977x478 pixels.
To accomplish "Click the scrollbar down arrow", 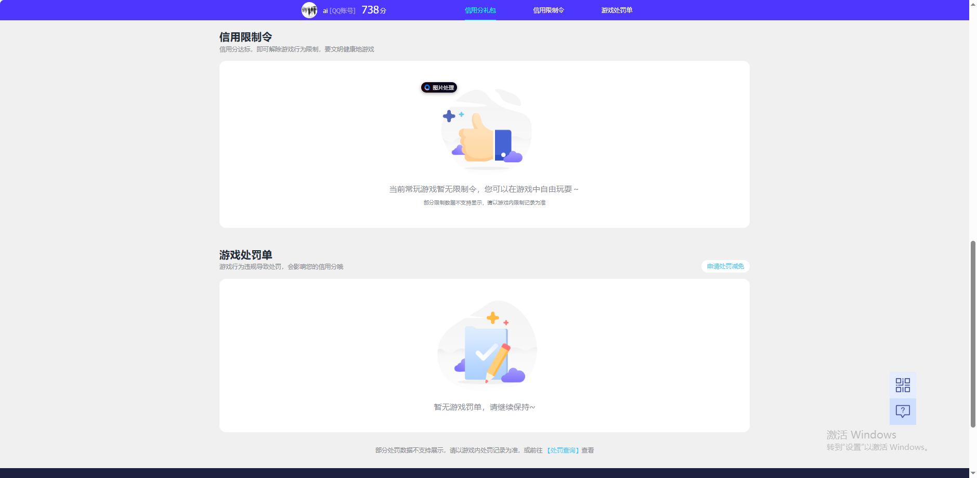I will (x=973, y=474).
